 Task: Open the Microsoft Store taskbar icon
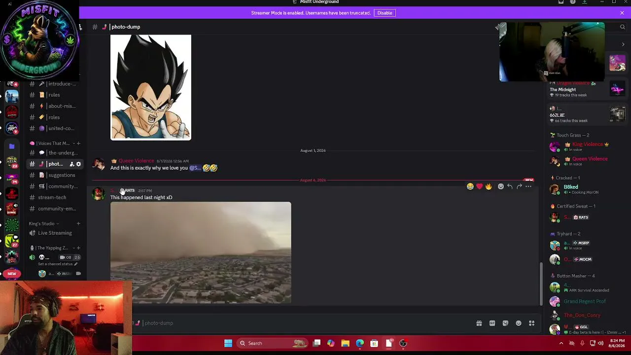[x=374, y=343]
